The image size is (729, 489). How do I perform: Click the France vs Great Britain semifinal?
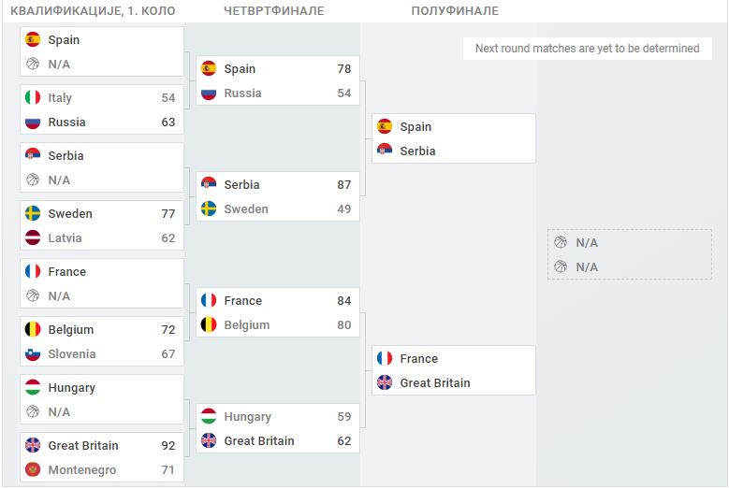coord(454,370)
